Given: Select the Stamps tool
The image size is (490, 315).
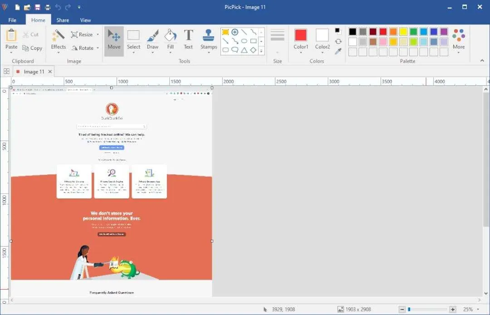Looking at the screenshot, I should [208, 40].
